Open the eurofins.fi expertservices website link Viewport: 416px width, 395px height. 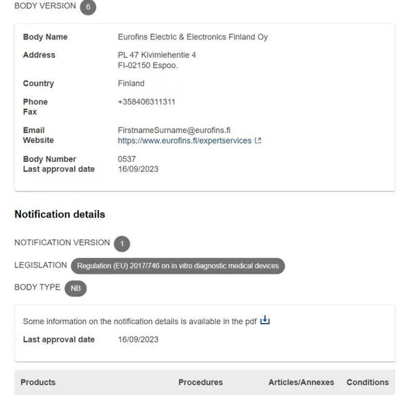tap(184, 141)
